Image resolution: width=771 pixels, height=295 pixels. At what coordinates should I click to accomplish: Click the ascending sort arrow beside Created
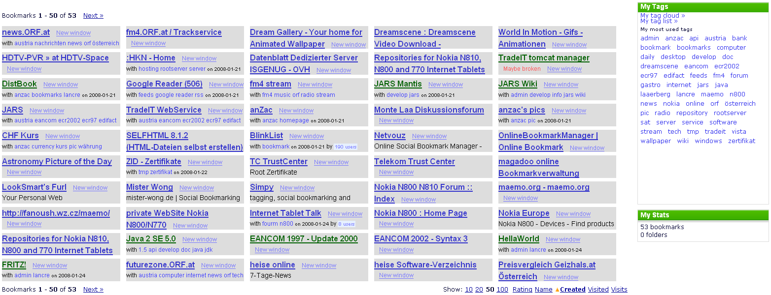(557, 290)
